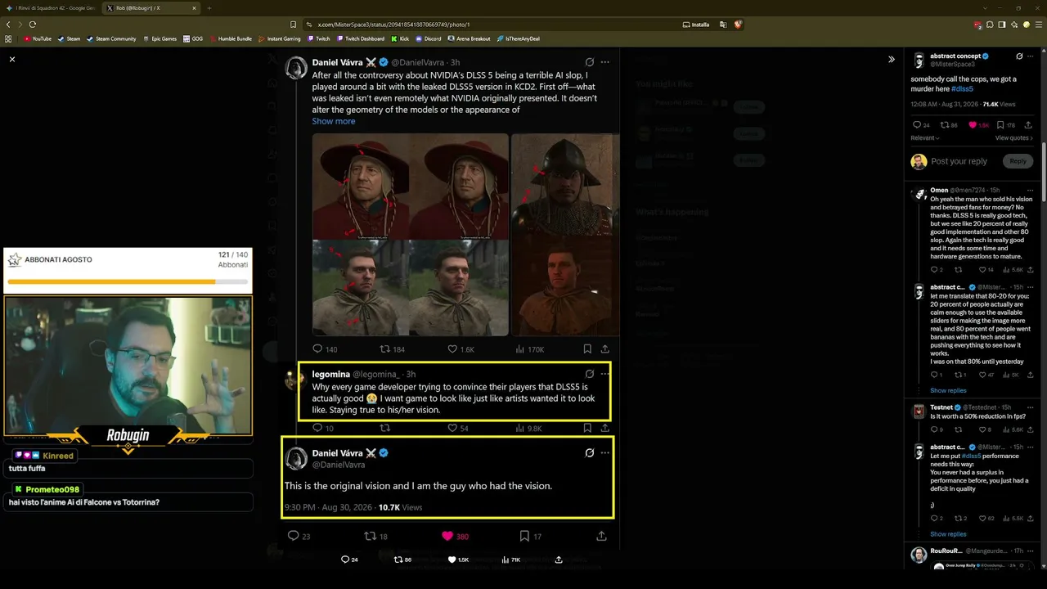
Task: Reload the page
Action: (x=33, y=25)
